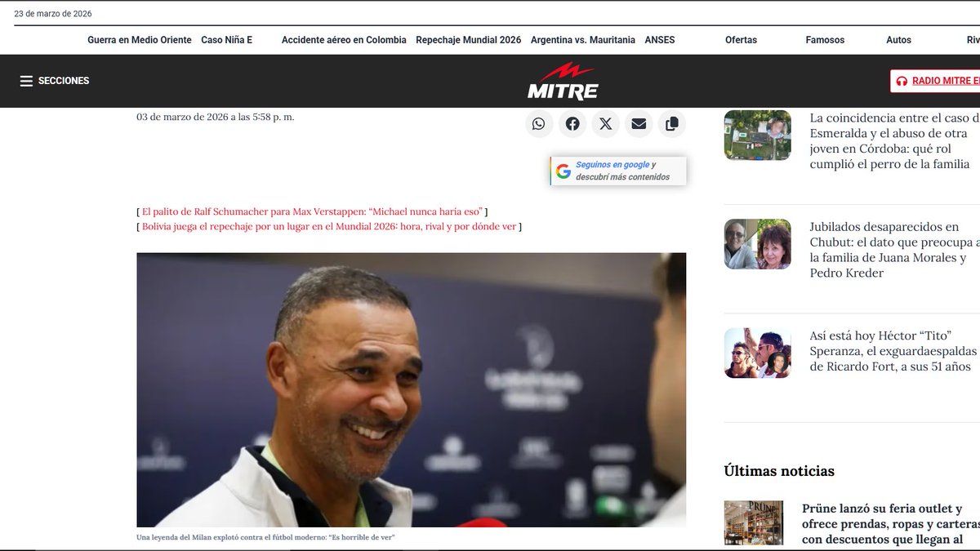Share the article on WhatsApp
Viewport: 980px width, 551px height.
point(538,123)
